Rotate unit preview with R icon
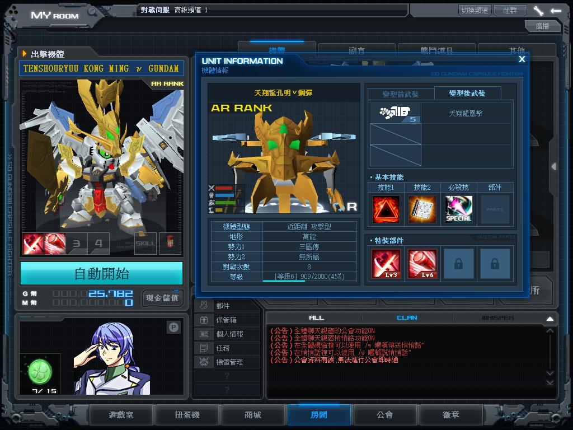 [351, 207]
